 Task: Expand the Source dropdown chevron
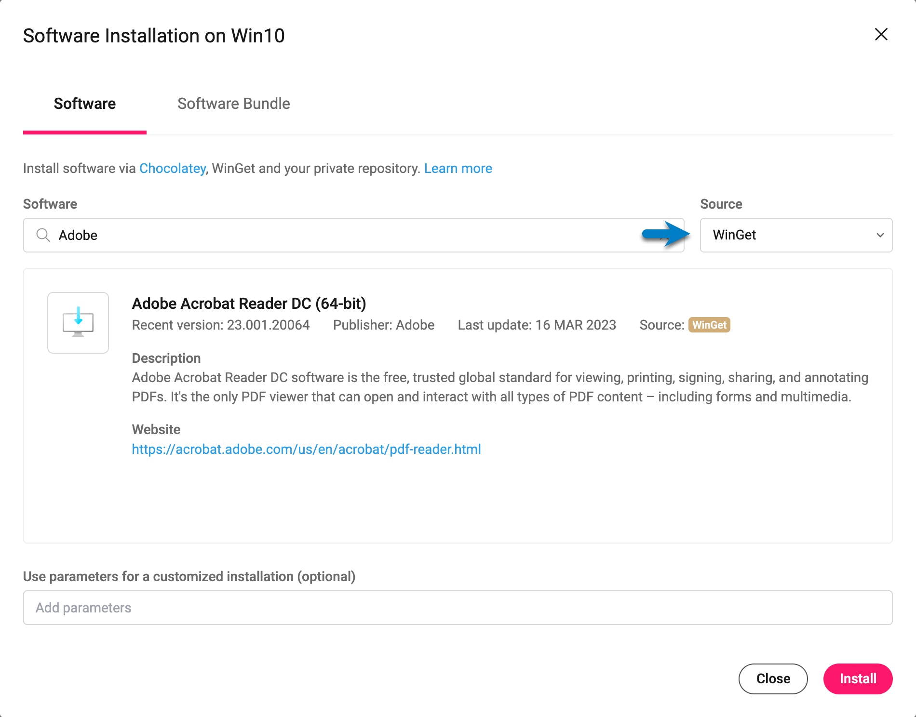point(880,235)
